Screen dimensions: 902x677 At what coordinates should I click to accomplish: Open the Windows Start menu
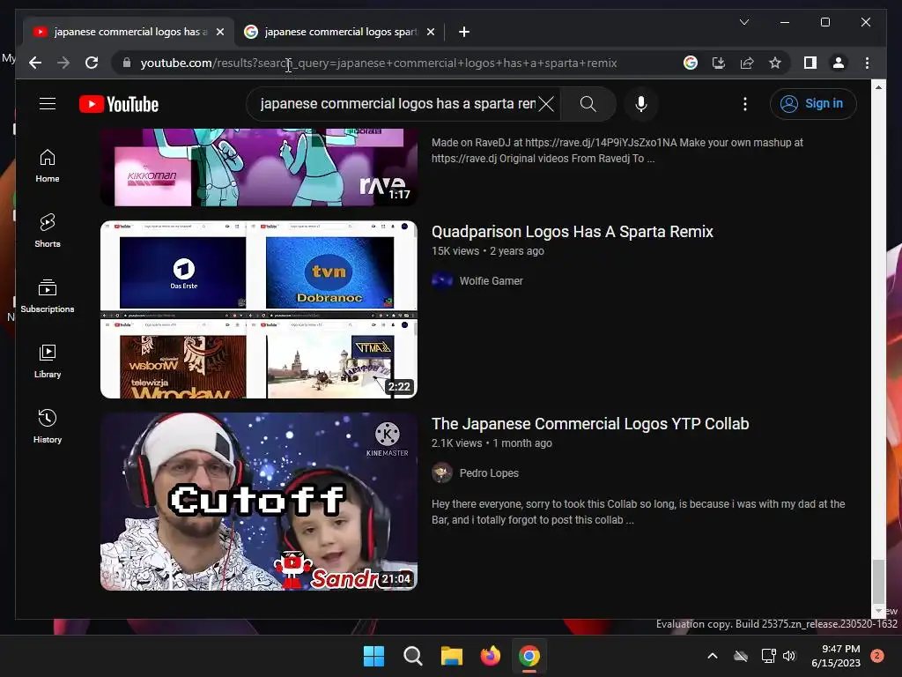click(373, 656)
